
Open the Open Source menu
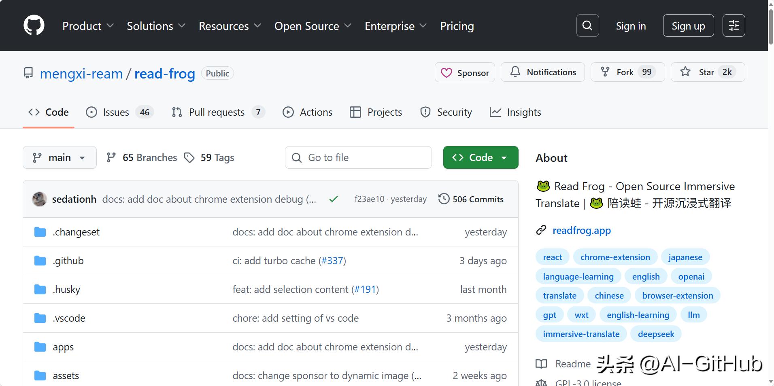click(313, 26)
